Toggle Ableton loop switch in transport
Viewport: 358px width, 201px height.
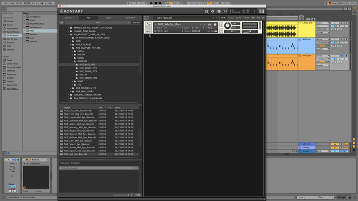coord(209,3)
